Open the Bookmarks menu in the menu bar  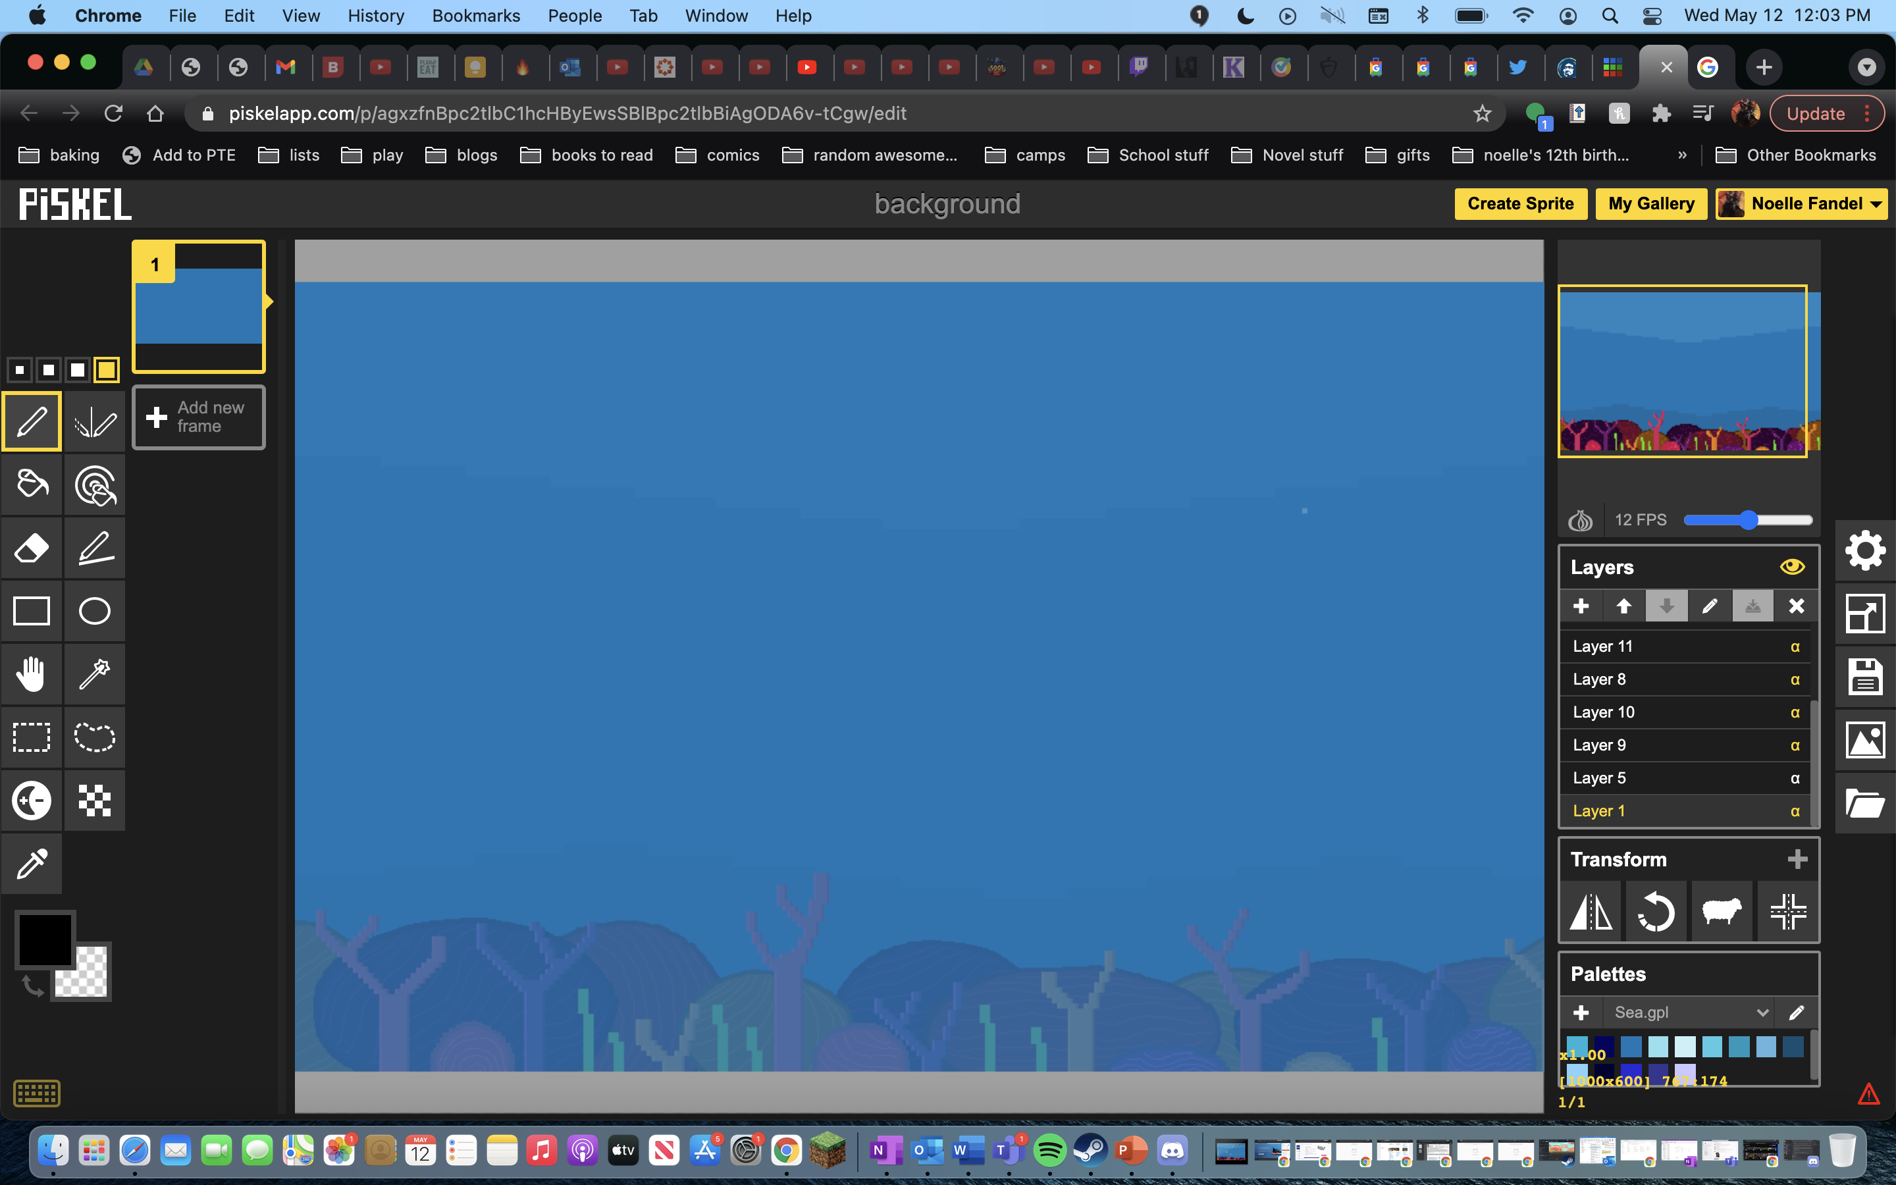475,16
